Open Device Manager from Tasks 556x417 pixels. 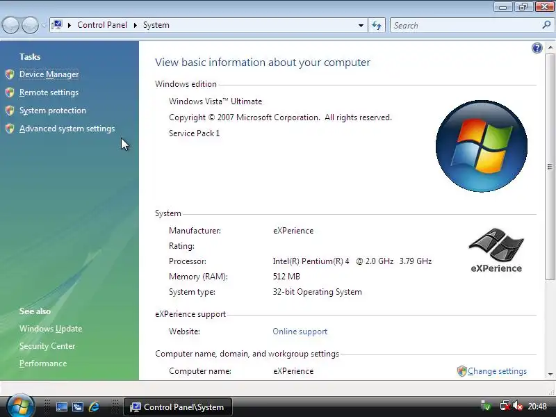(x=49, y=74)
